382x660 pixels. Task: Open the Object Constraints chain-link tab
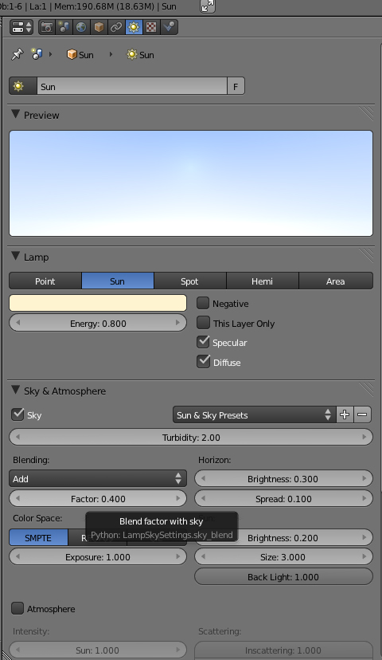click(116, 27)
